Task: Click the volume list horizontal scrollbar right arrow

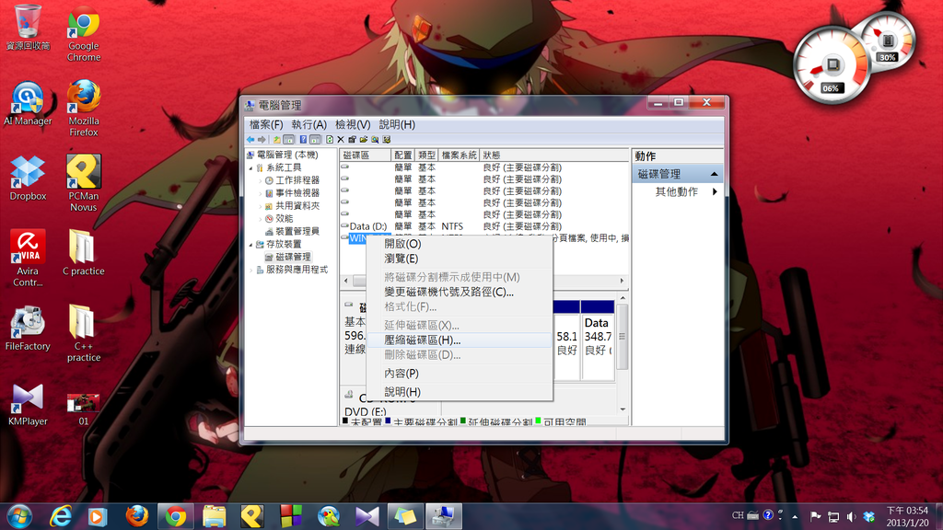Action: click(x=622, y=281)
